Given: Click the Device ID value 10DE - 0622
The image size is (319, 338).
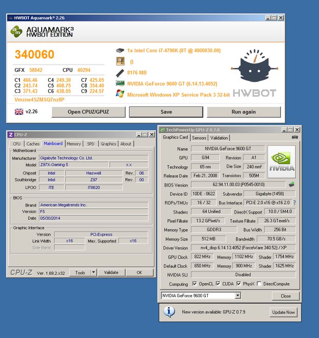Looking at the screenshot, I should pos(204,194).
